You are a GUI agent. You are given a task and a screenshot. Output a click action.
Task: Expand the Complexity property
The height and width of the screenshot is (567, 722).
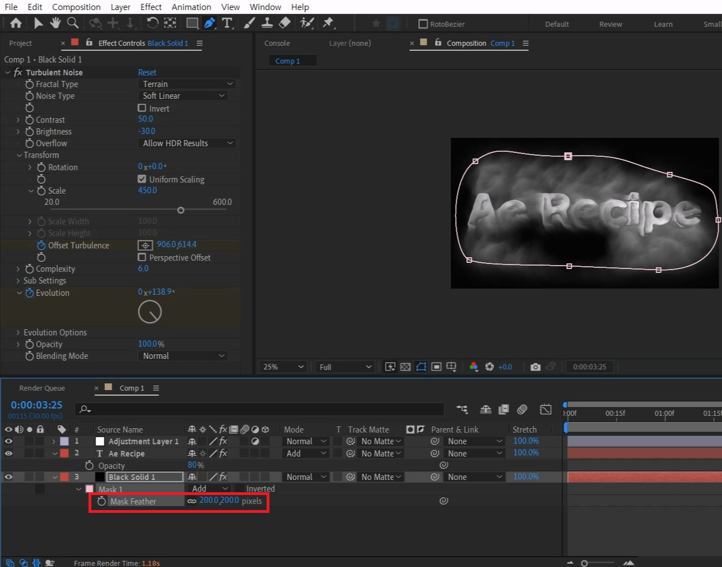click(18, 268)
